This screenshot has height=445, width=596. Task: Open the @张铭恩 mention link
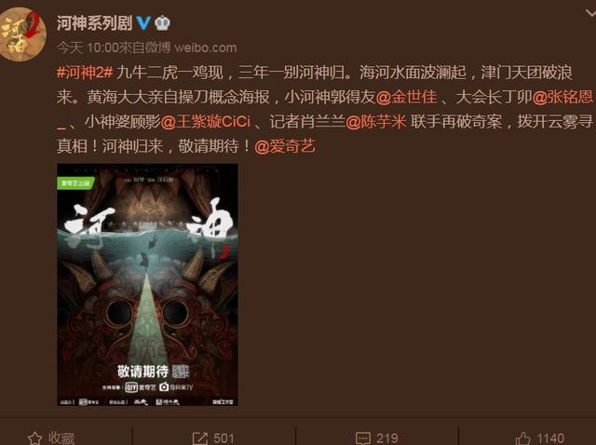(562, 97)
